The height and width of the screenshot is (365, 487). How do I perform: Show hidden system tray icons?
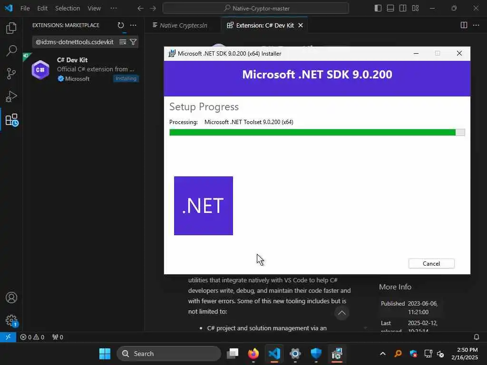coord(383,354)
